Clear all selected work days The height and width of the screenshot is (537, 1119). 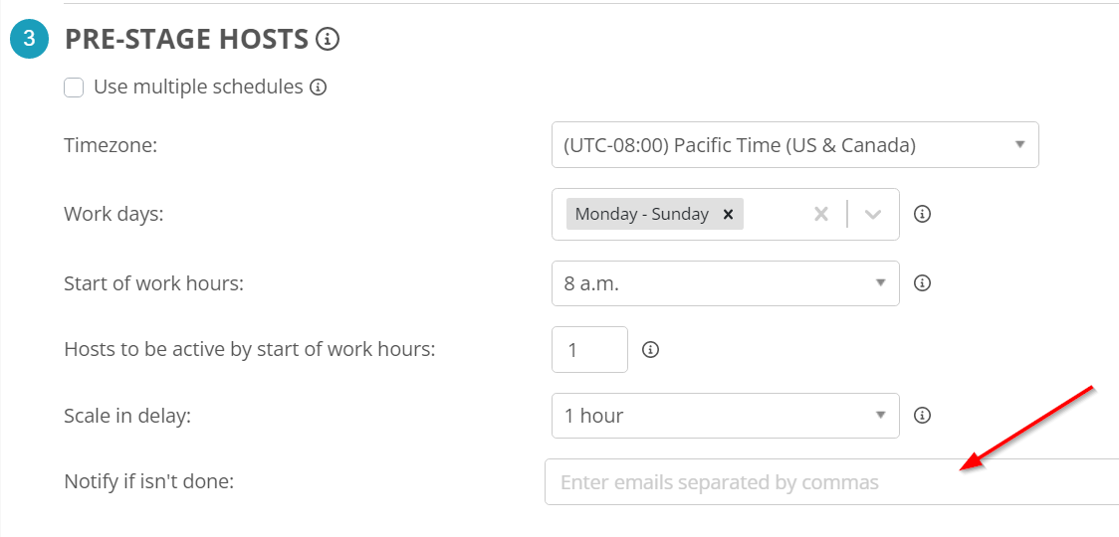[820, 214]
